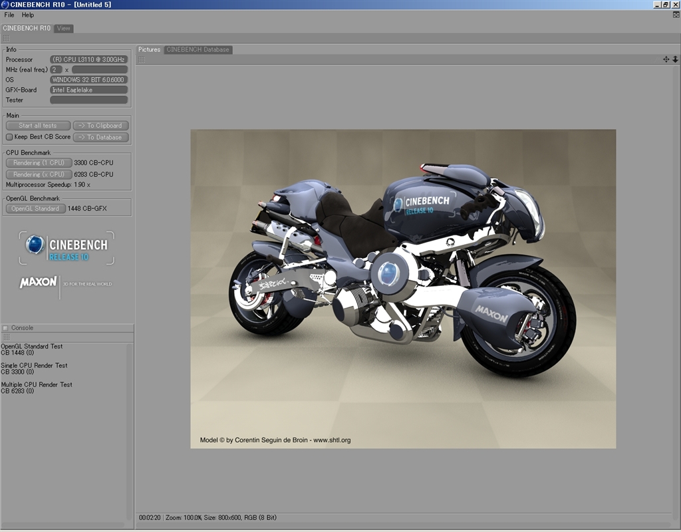The width and height of the screenshot is (681, 532).
Task: Copy results with To Clipboard button
Action: click(x=101, y=126)
